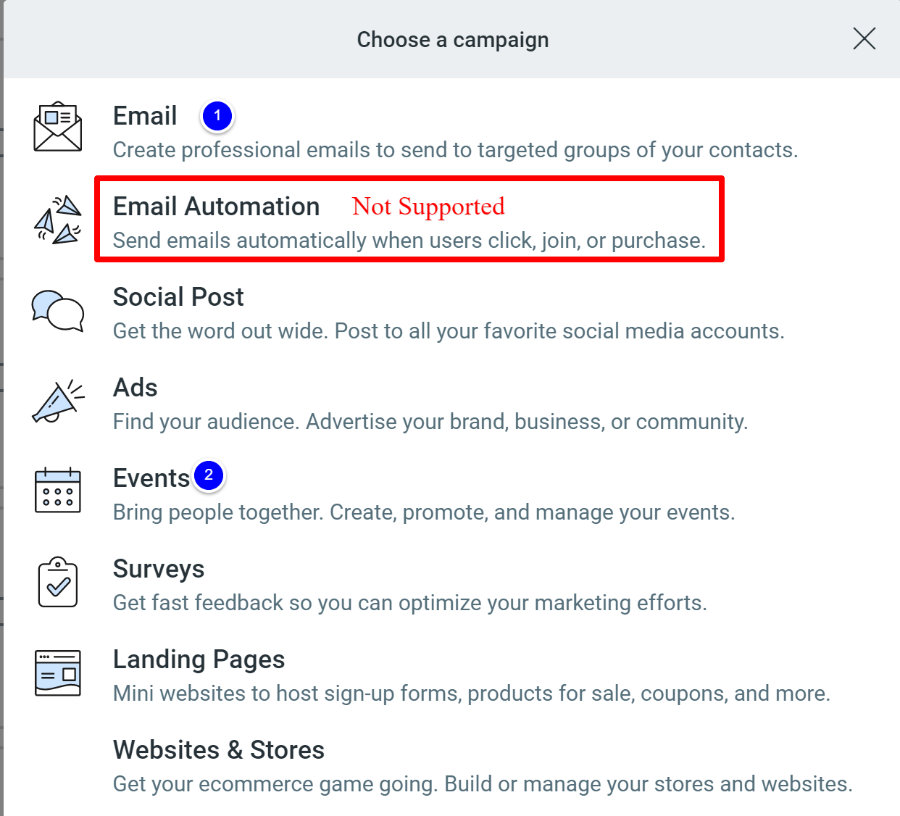Close the Choose a campaign dialog
This screenshot has width=900, height=816.
[x=864, y=38]
